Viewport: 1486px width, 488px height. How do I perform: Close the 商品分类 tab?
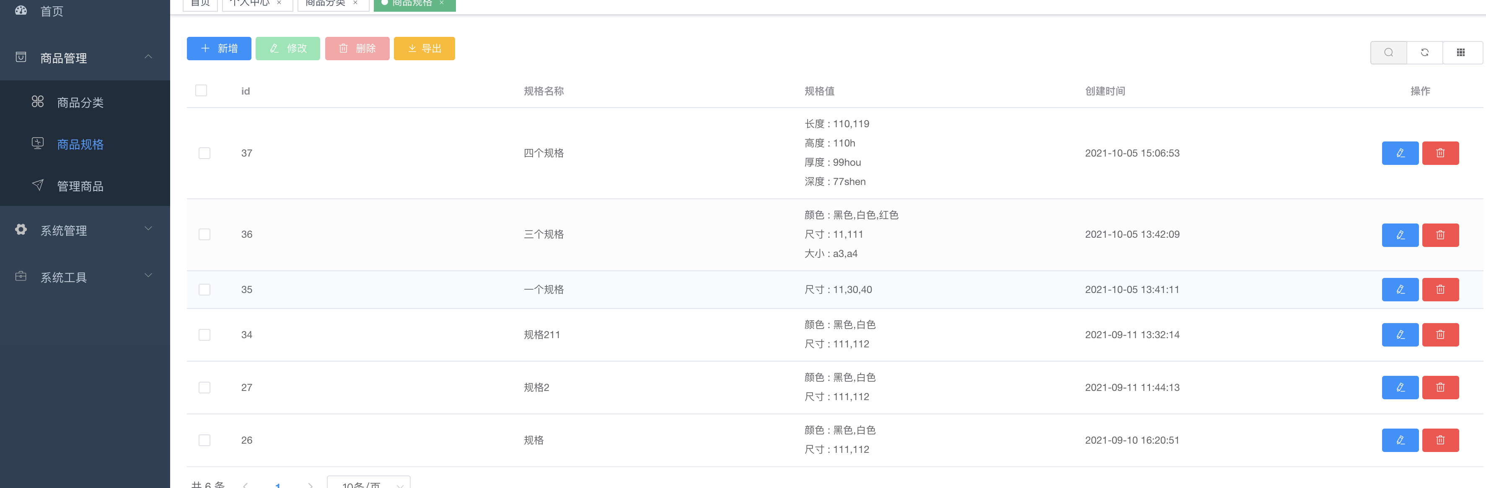coord(355,3)
